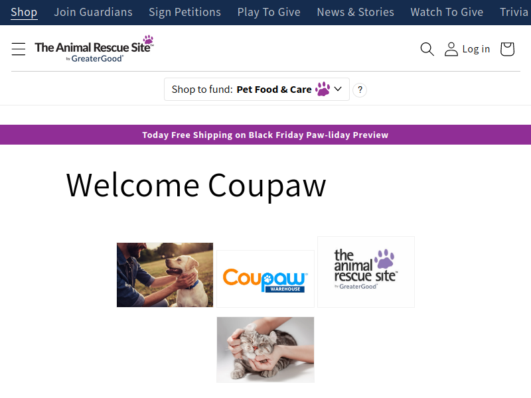Open the shopping cart bag icon

click(x=507, y=49)
